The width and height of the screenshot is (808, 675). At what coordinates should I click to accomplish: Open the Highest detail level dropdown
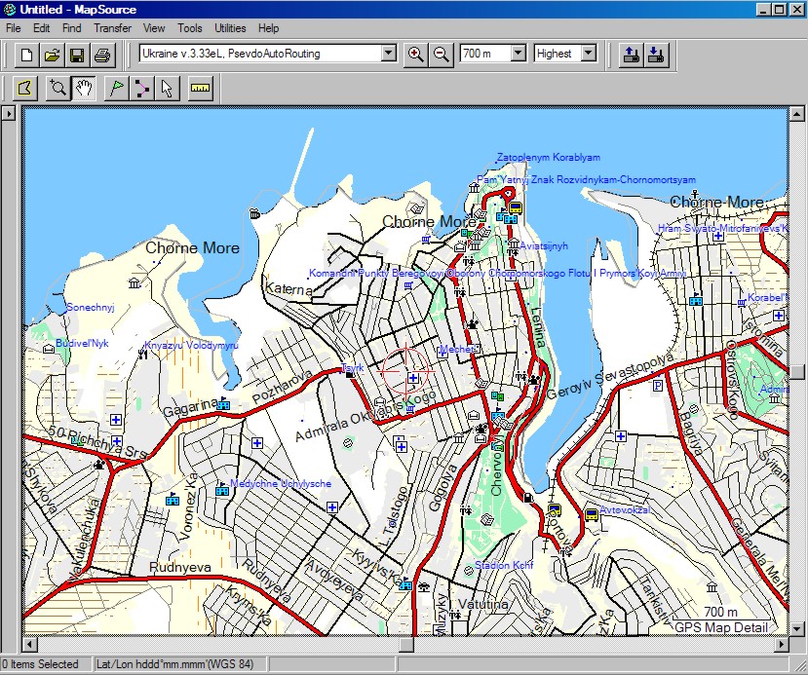(x=589, y=53)
